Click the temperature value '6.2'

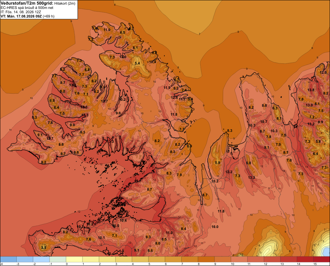[94, 81]
